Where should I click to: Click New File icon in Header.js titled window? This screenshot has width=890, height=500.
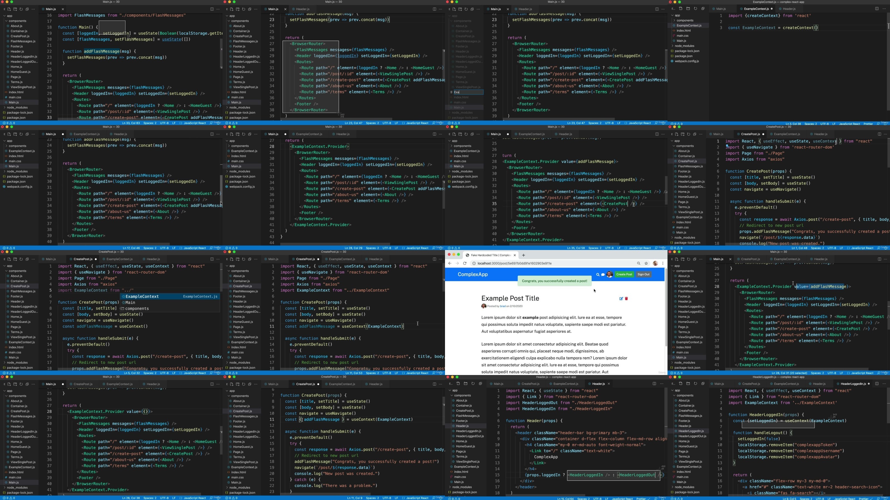click(x=458, y=383)
